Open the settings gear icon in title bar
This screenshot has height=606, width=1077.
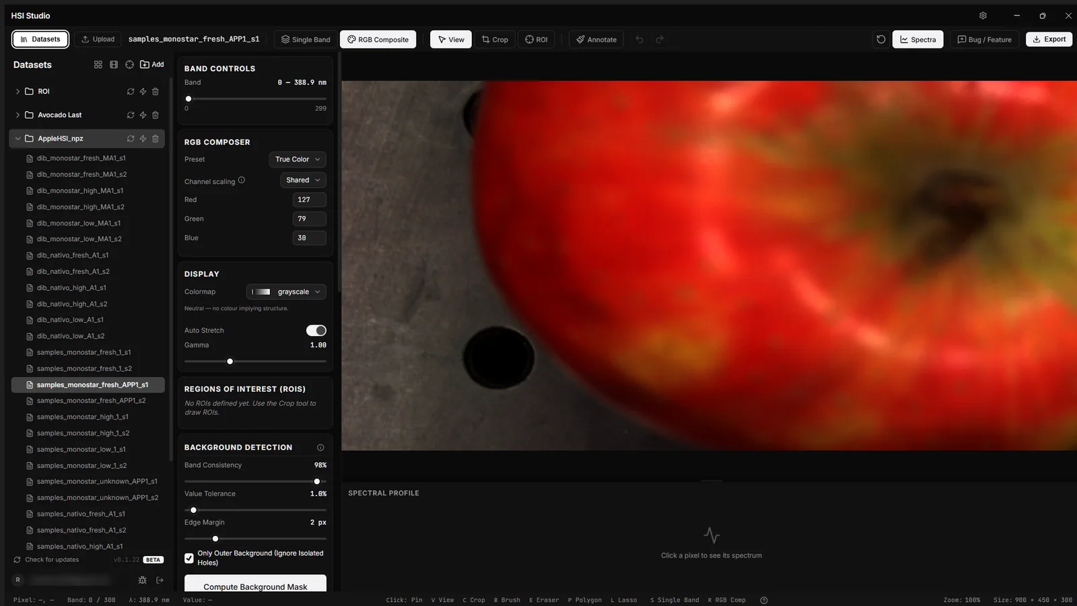click(983, 15)
